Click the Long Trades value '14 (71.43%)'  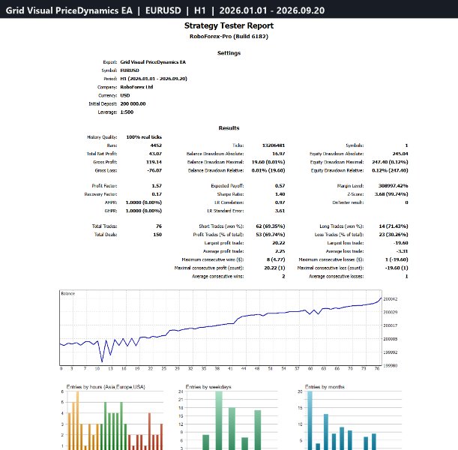point(394,226)
